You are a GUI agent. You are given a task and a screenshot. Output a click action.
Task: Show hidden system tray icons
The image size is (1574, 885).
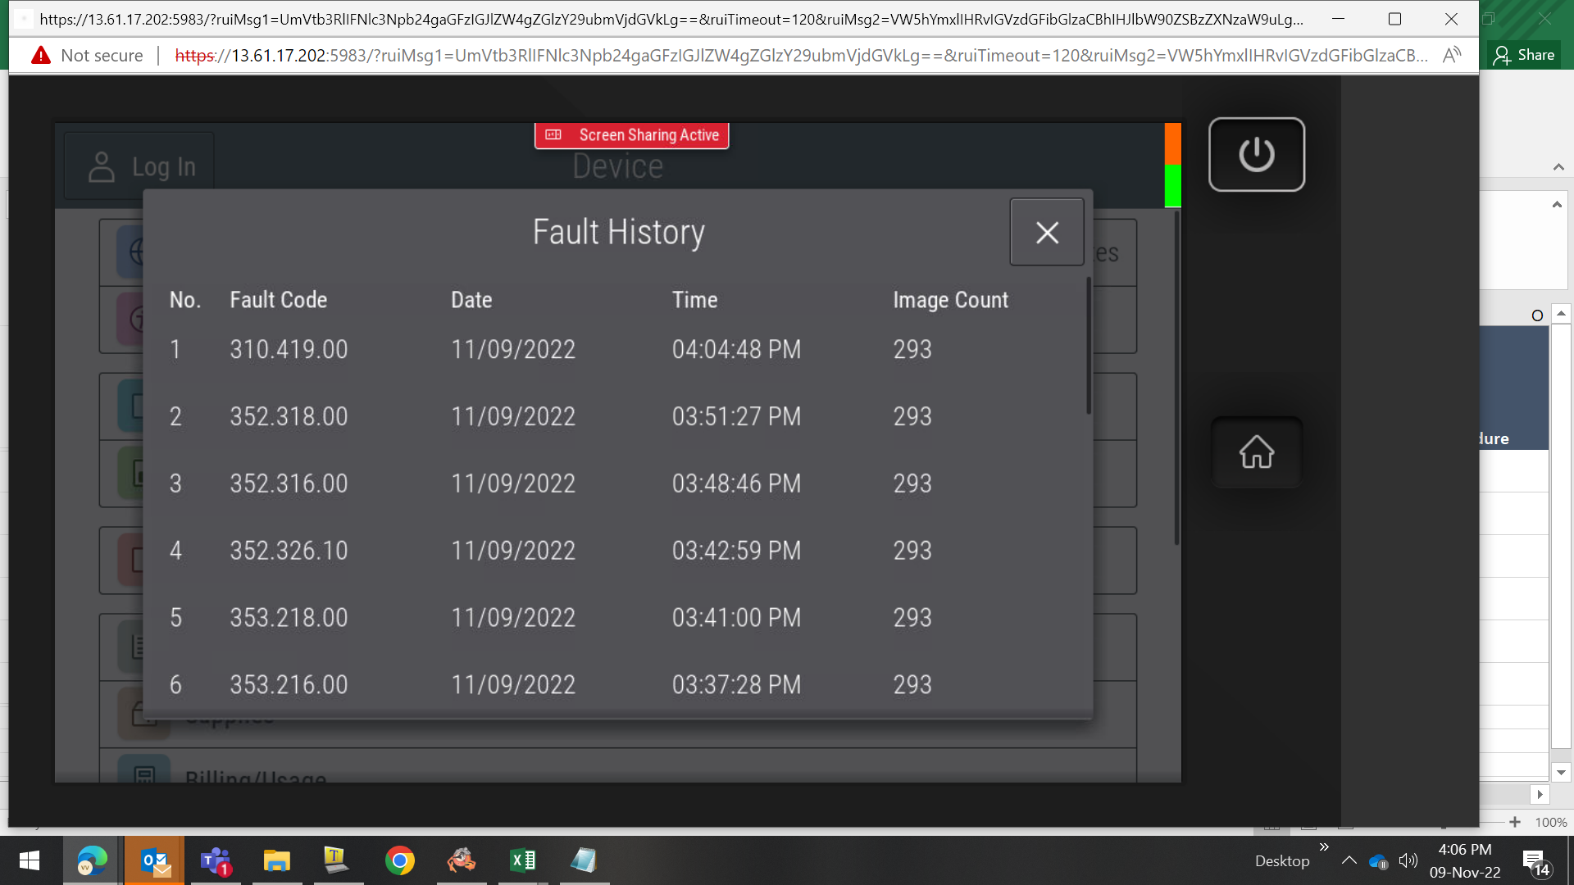tap(1349, 860)
